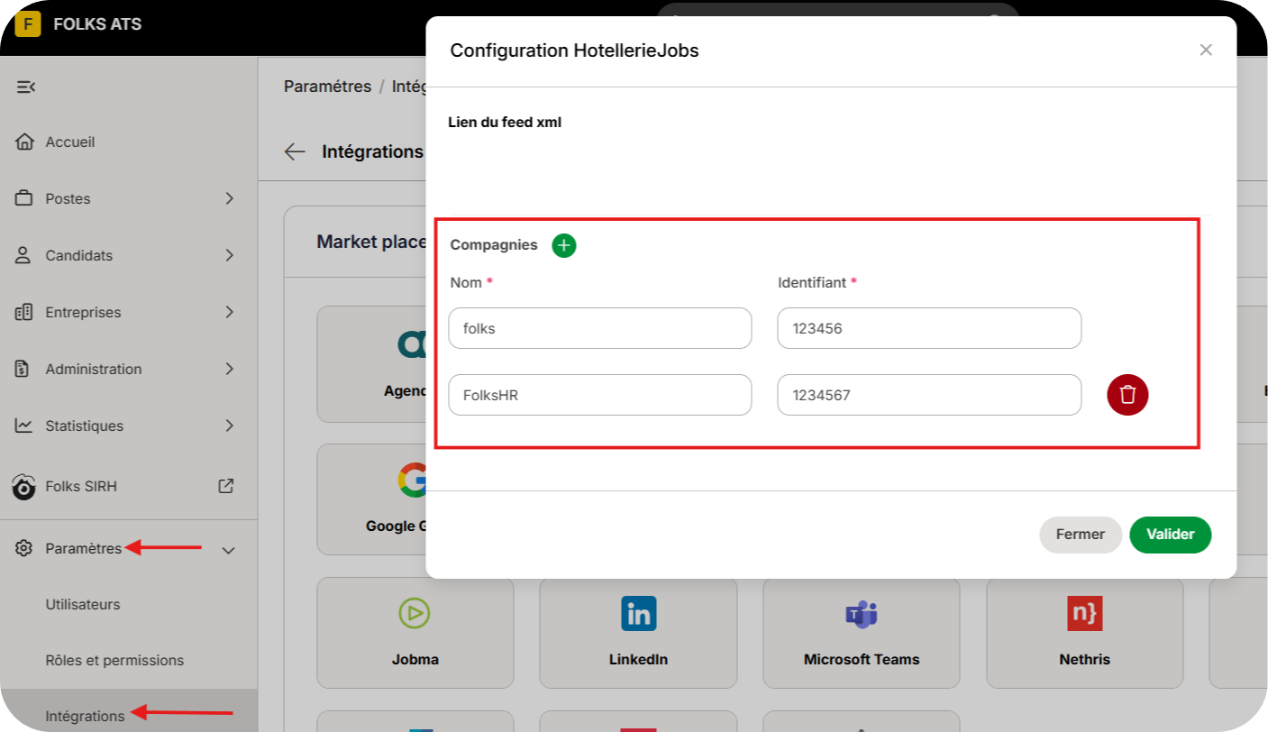Click the Identifiant field containing 1234567
This screenshot has height=732, width=1268.
pyautogui.click(x=929, y=395)
